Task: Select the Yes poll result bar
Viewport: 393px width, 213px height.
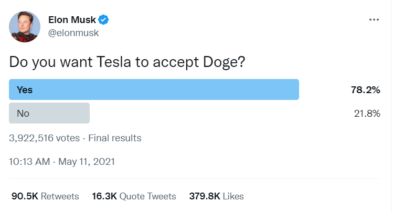Action: tap(154, 89)
